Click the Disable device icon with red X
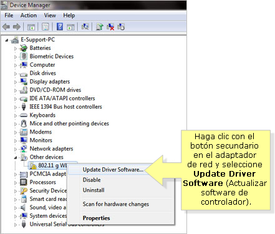 click(110, 27)
